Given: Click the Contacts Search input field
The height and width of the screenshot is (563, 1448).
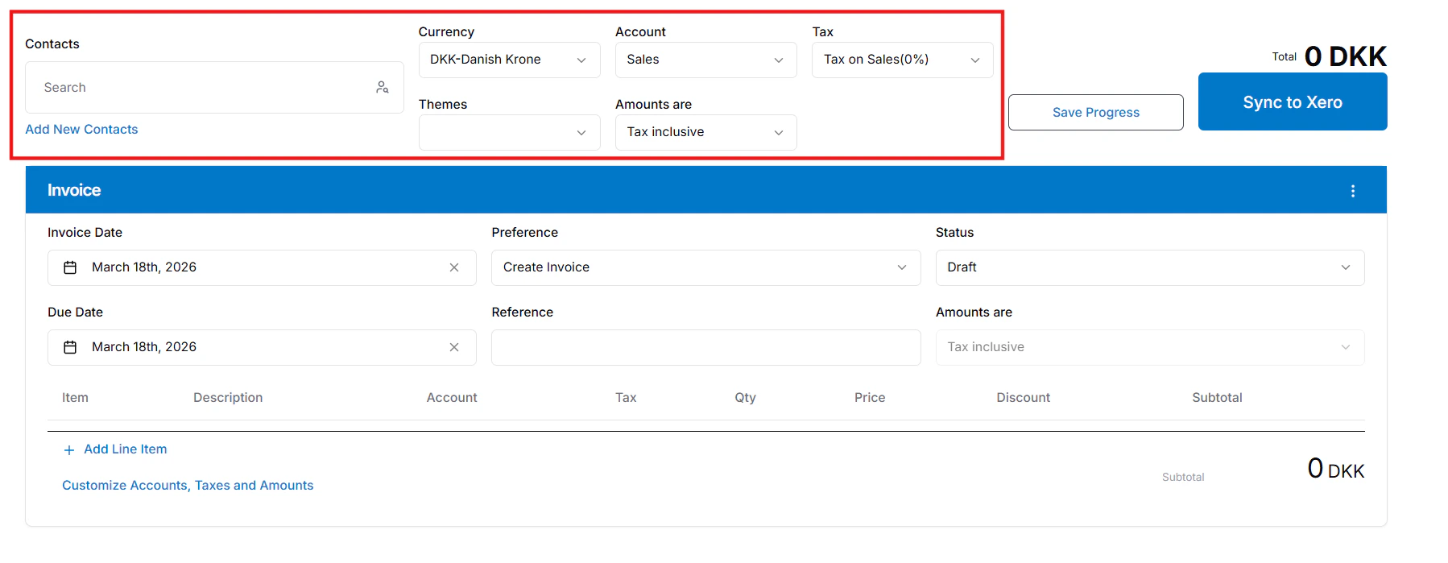Looking at the screenshot, I should pyautogui.click(x=214, y=87).
